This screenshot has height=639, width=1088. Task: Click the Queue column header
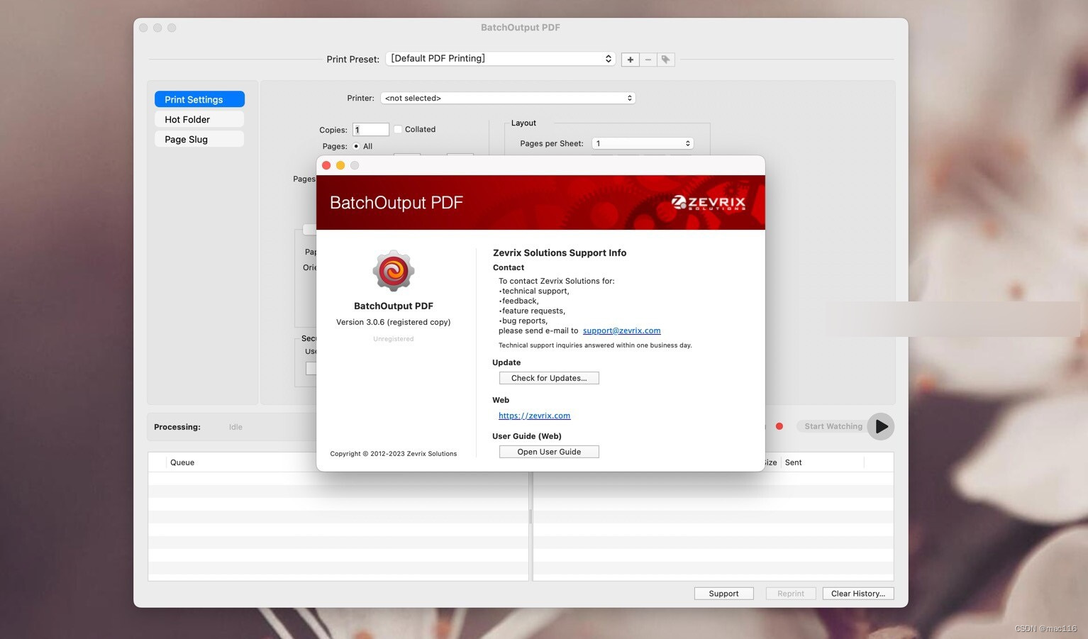[x=182, y=462]
